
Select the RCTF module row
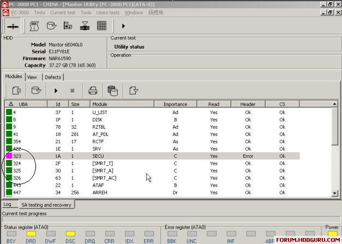(152, 141)
